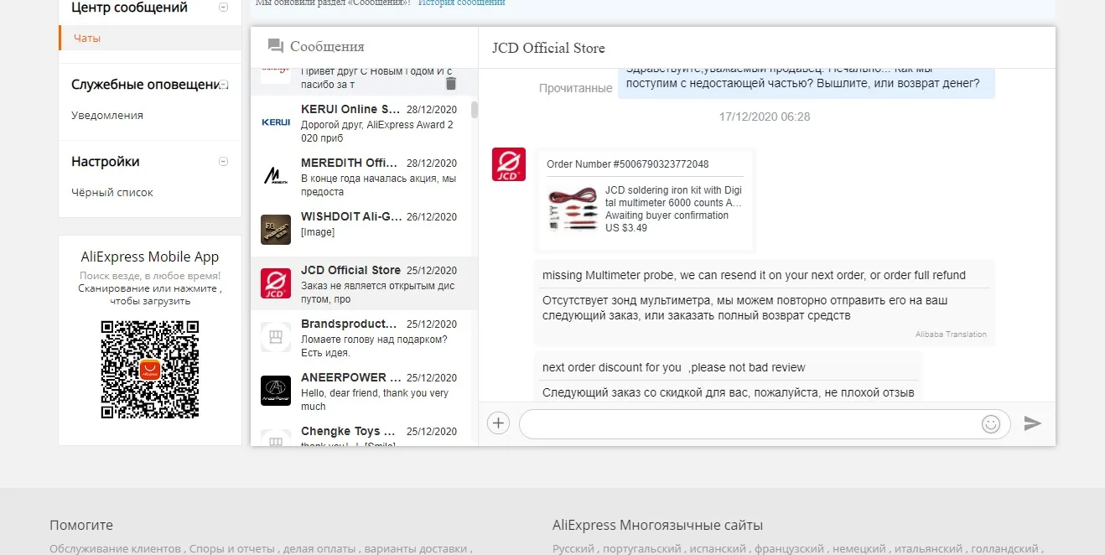Open the немецкий site link
This screenshot has height=555, width=1105.
coord(859,548)
